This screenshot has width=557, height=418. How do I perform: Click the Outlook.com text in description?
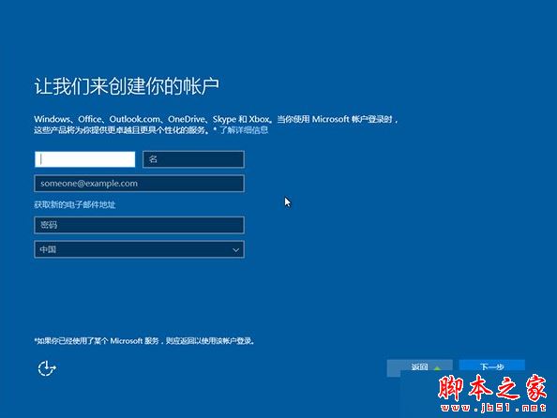point(135,119)
